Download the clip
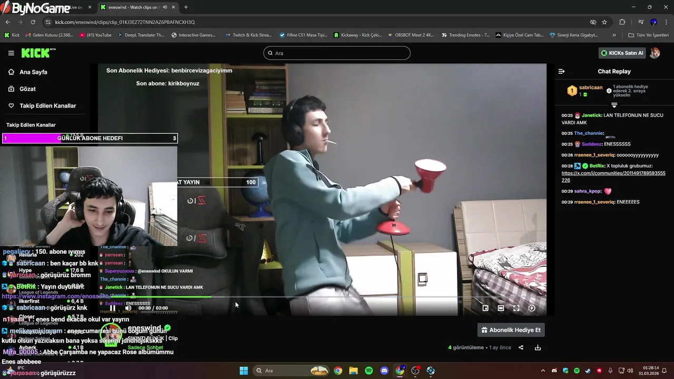 coord(538,347)
